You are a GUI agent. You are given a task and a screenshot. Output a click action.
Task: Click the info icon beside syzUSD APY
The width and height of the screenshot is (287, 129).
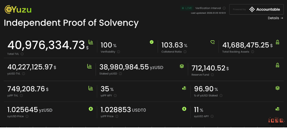(212, 116)
